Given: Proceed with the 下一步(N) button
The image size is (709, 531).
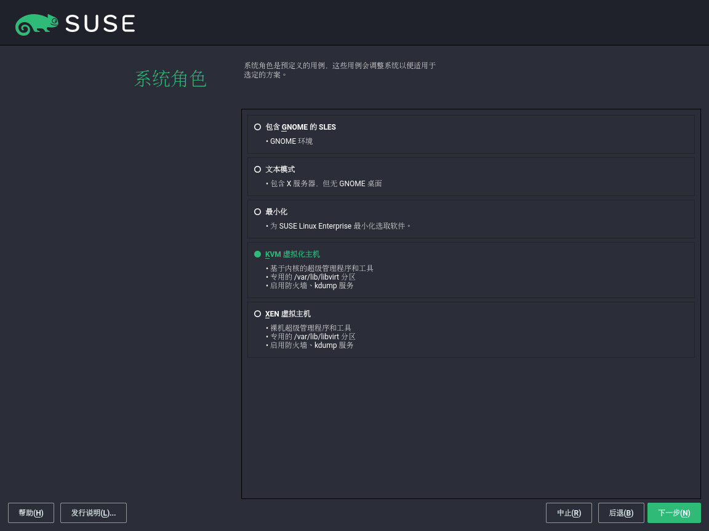Looking at the screenshot, I should [x=674, y=513].
